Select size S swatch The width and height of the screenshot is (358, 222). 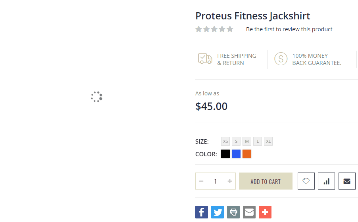pos(236,141)
